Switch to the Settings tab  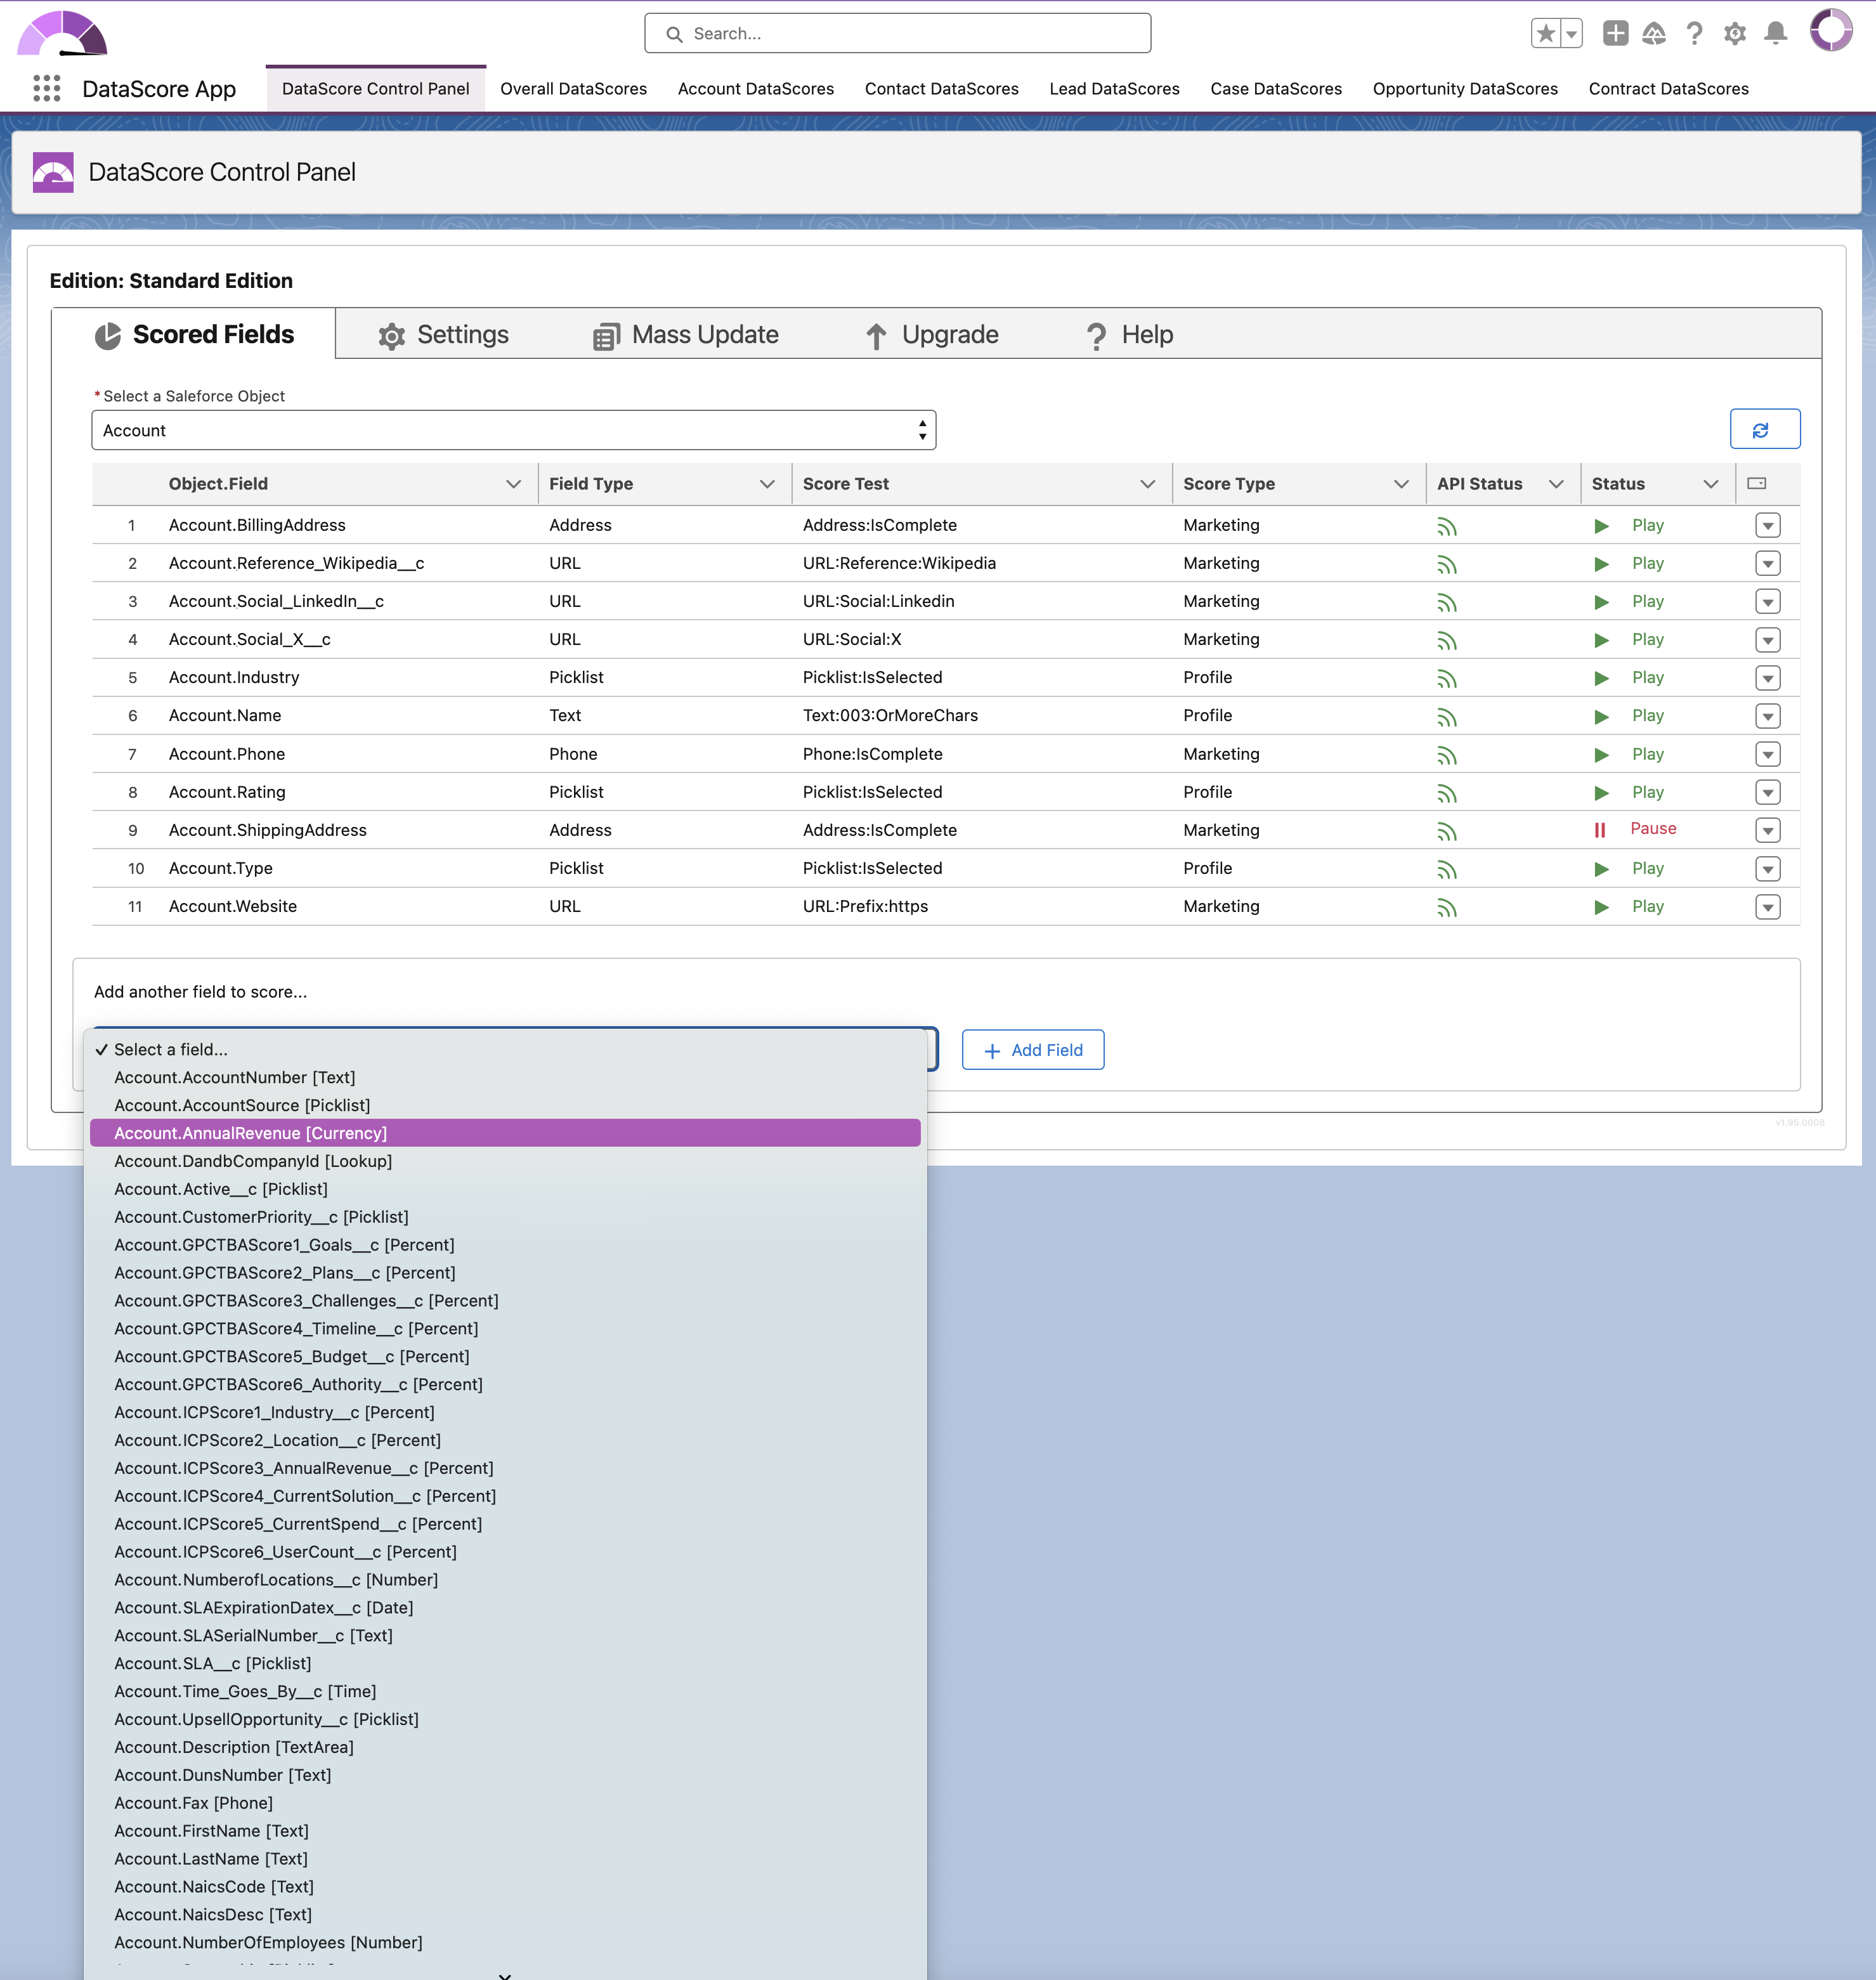click(x=443, y=335)
